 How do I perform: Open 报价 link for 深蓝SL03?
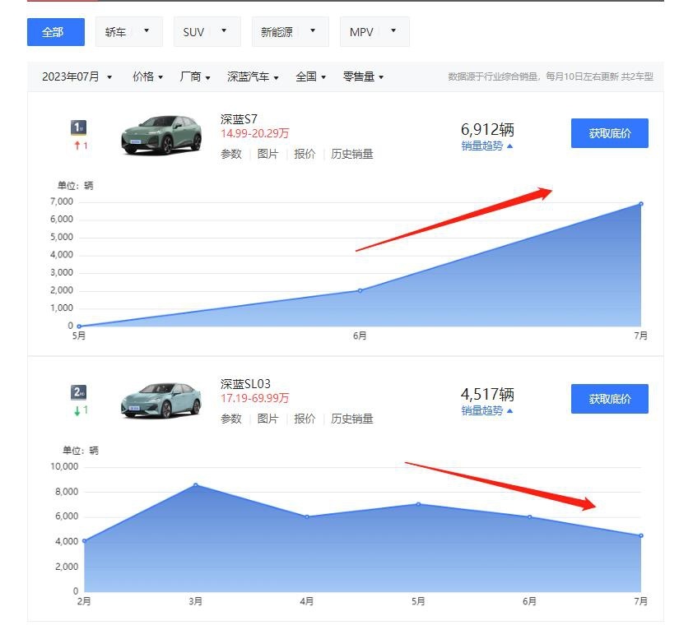pos(305,419)
